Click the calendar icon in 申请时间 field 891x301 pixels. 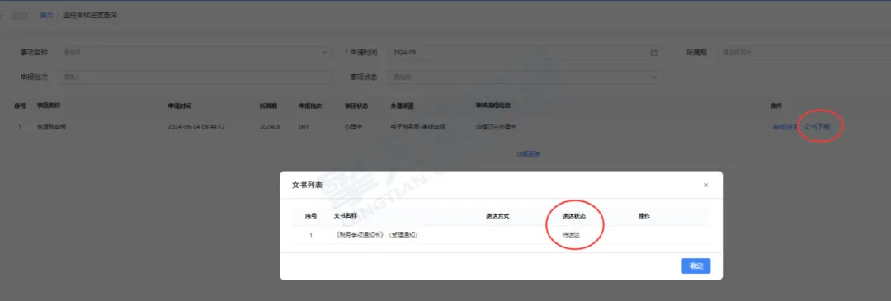point(653,52)
